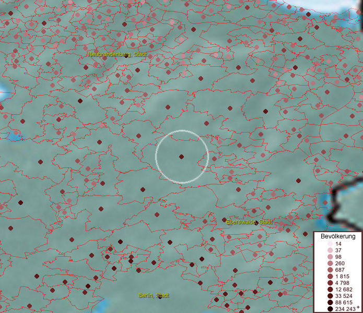Click the black city dot at Eberswalde label
The image size is (363, 313).
(256, 223)
